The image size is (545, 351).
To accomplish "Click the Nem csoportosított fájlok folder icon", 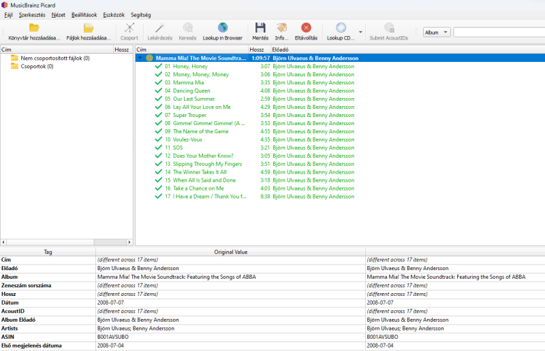I will [x=14, y=58].
